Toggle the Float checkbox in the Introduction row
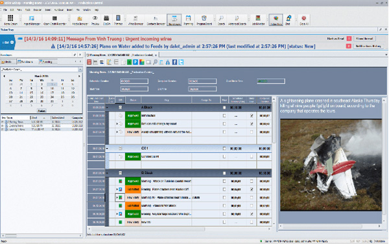Screen dimensions: 389x245 coord(224,116)
